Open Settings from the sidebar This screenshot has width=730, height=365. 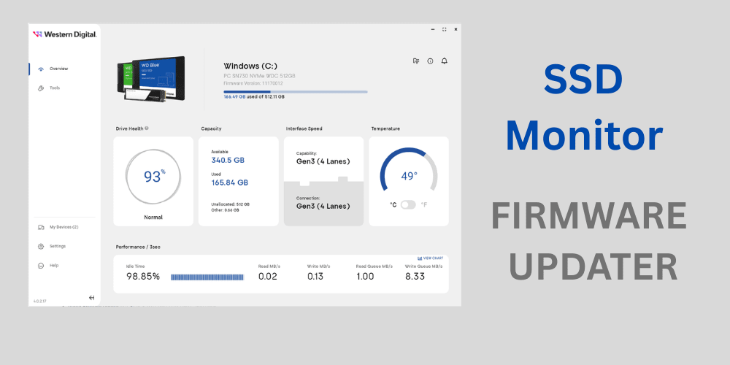coord(58,246)
